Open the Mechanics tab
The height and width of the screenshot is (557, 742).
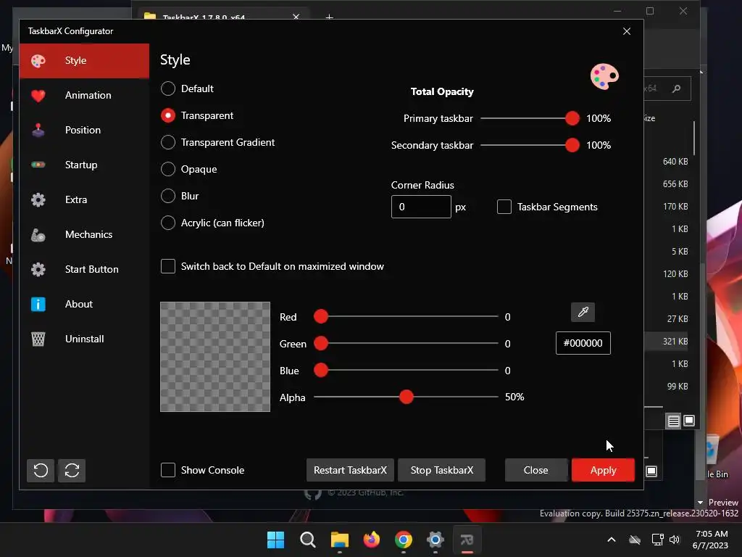[84, 234]
